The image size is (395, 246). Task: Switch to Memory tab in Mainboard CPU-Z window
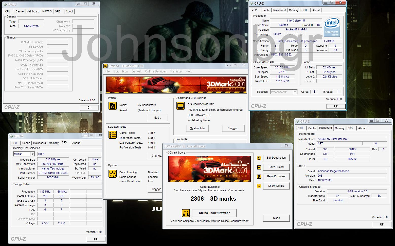[340, 128]
